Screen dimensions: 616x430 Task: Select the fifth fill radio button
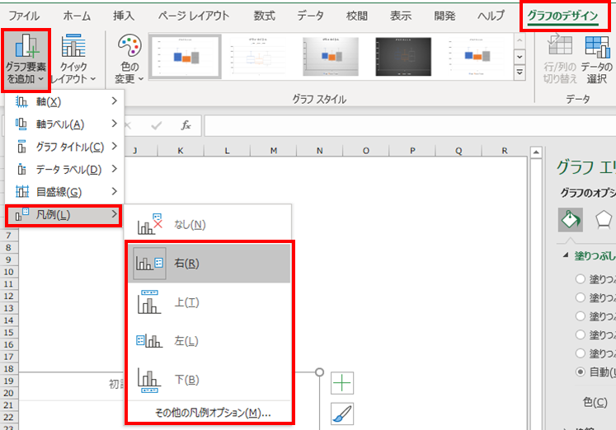pyautogui.click(x=581, y=353)
